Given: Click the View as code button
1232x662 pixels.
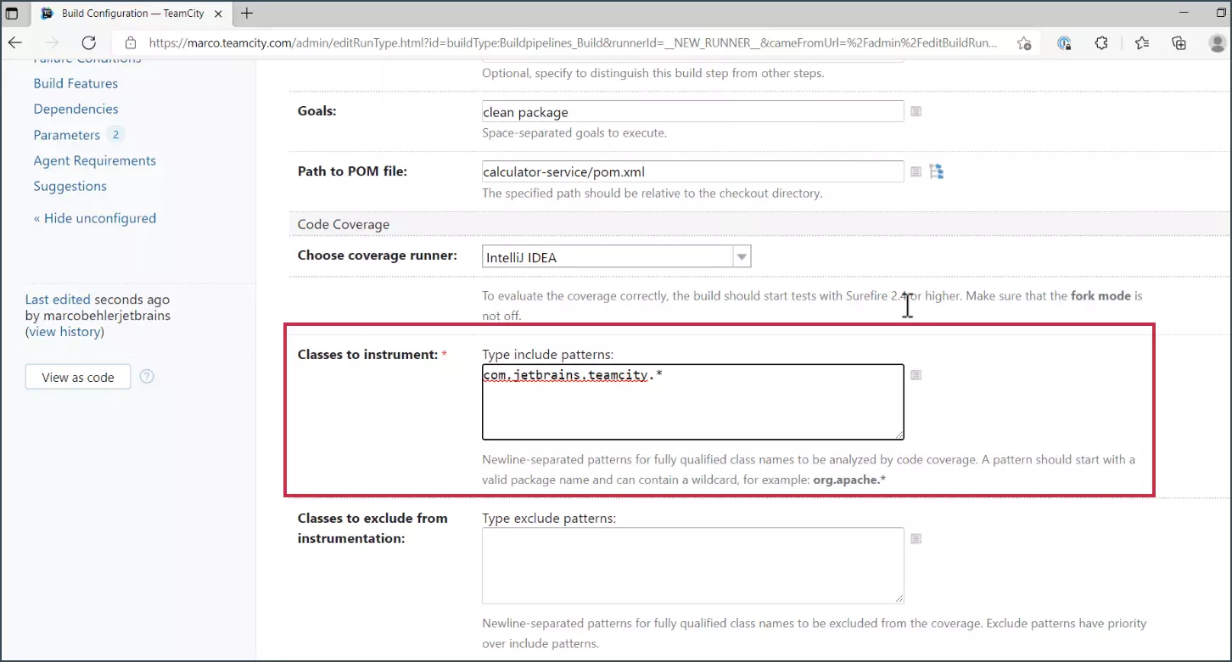Looking at the screenshot, I should (x=78, y=377).
